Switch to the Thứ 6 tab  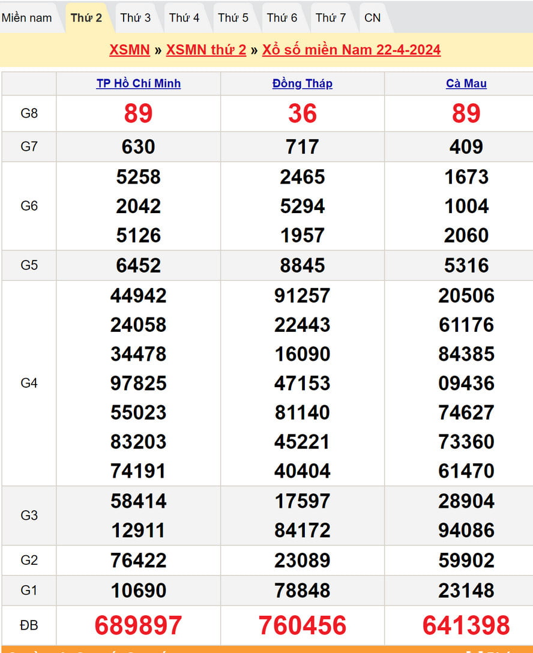click(x=282, y=18)
